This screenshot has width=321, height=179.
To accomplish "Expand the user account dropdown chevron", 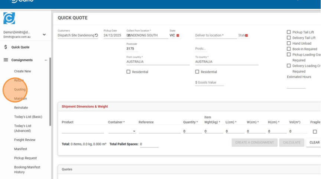I will click(x=44, y=35).
